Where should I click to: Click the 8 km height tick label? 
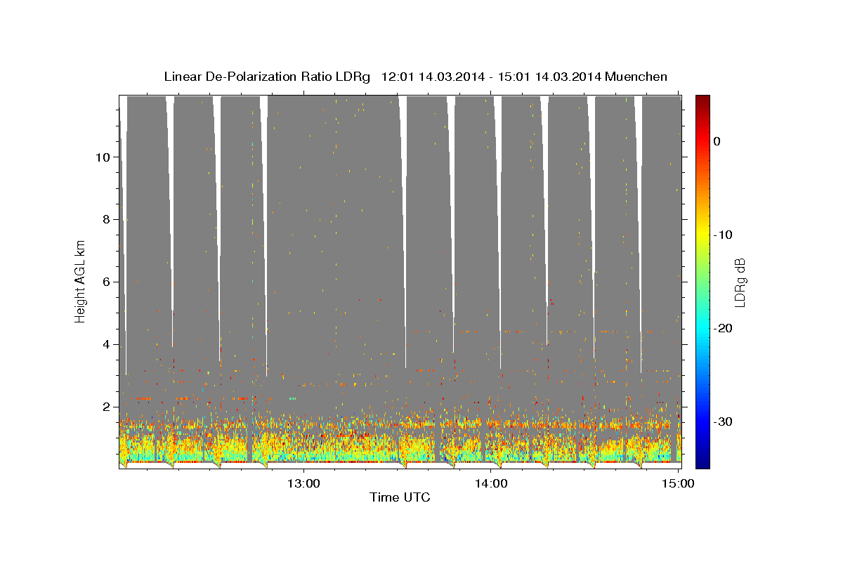click(102, 219)
